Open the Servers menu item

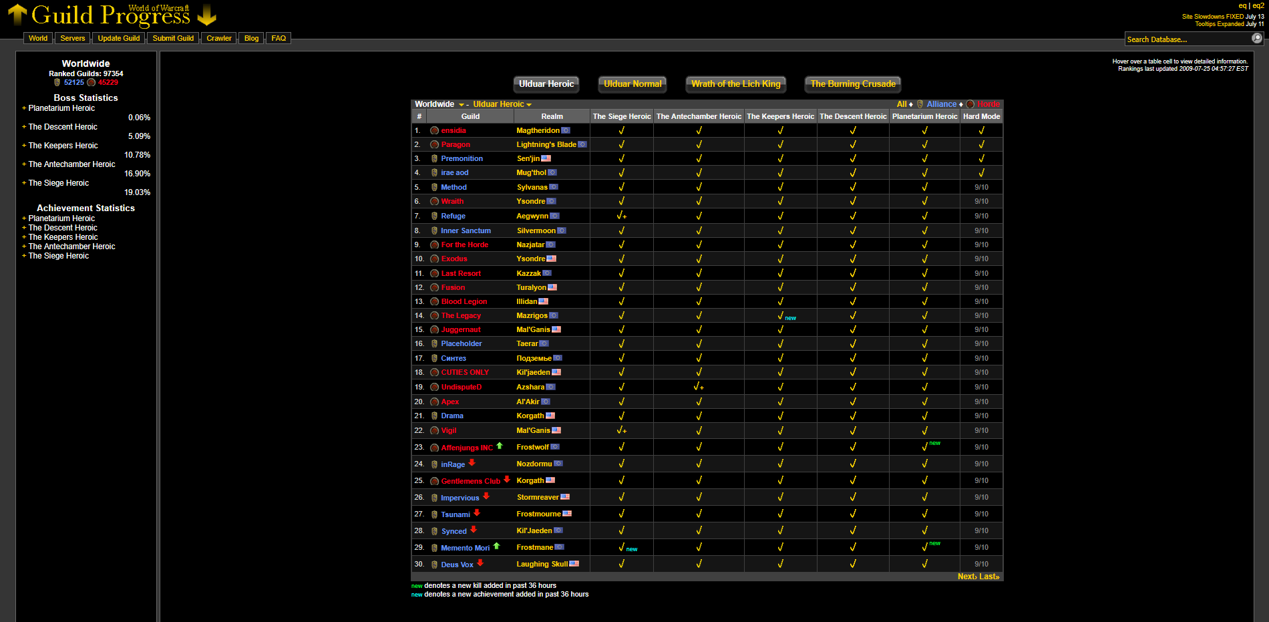click(72, 38)
